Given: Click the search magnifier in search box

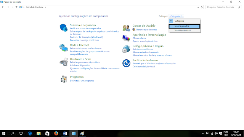Looking at the screenshot, I should pos(239,7).
